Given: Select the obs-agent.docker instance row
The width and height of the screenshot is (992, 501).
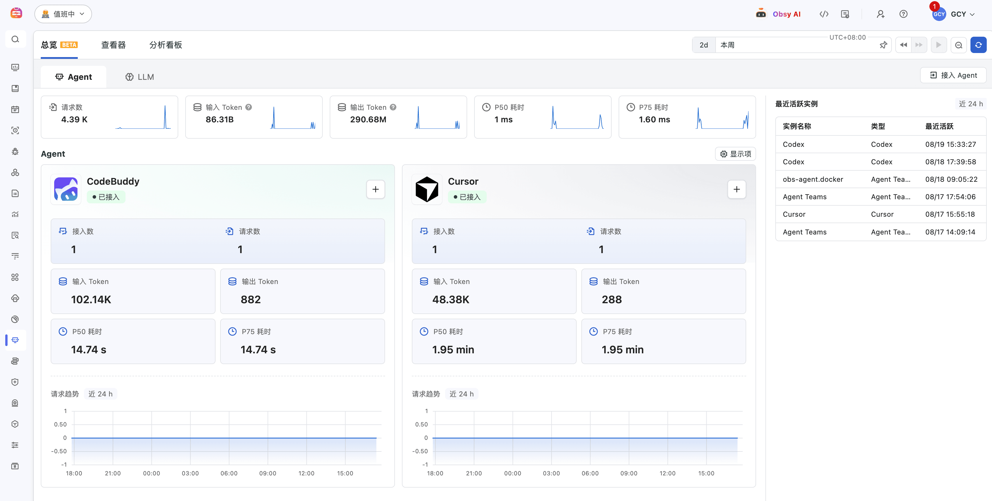Looking at the screenshot, I should pyautogui.click(x=881, y=179).
